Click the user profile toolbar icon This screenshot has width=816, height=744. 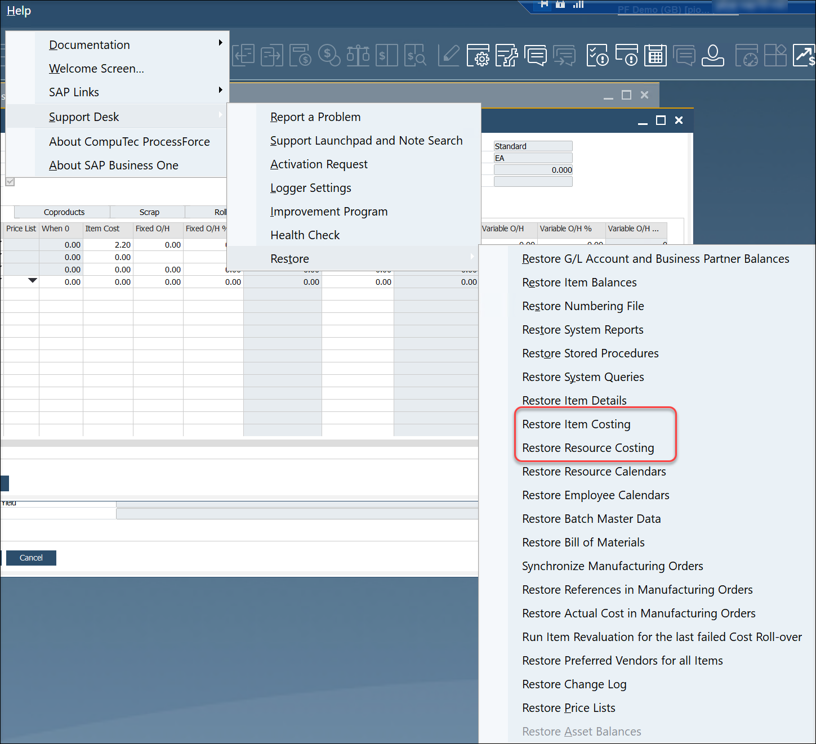click(x=712, y=55)
